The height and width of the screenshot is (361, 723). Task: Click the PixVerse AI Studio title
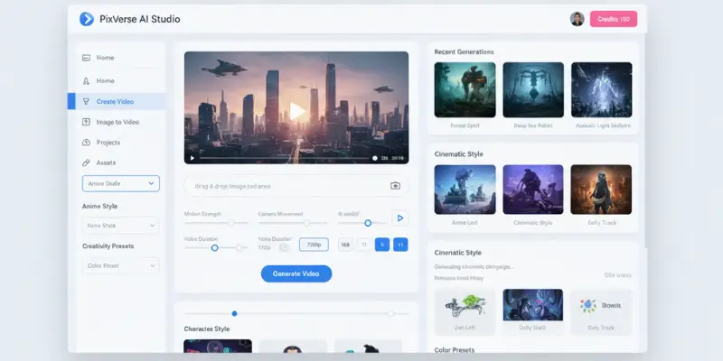pyautogui.click(x=140, y=19)
